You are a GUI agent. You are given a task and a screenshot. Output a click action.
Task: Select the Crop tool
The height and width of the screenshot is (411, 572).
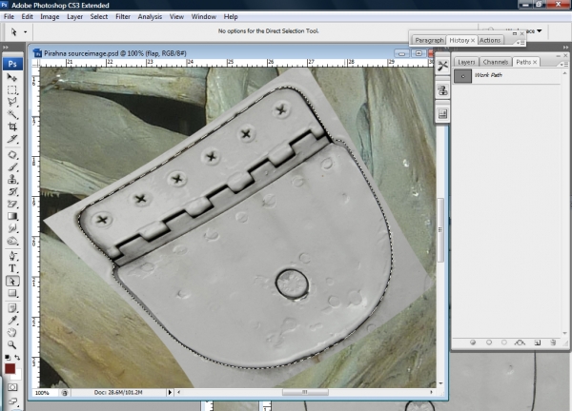[x=12, y=127]
